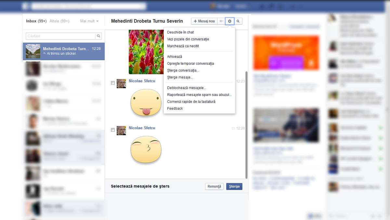Click the small message icon beside 12:28
This screenshot has height=220, width=390.
click(x=233, y=128)
